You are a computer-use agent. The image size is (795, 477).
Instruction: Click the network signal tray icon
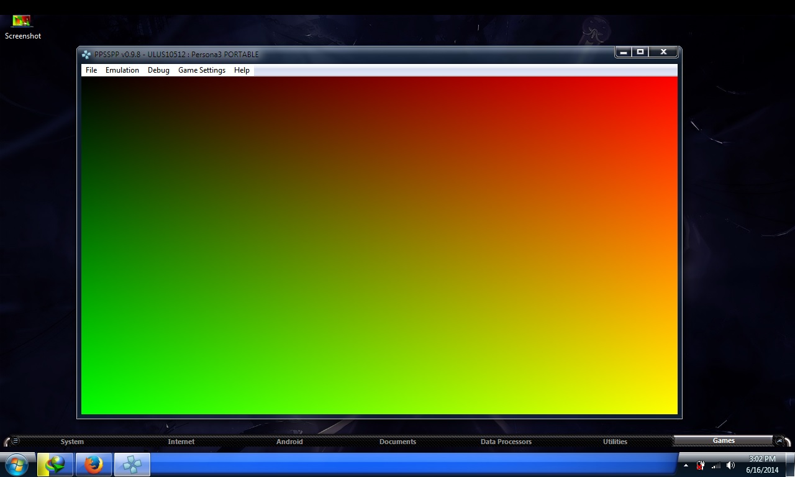click(715, 465)
